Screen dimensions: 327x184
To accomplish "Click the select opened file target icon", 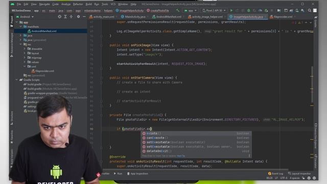I will [x=60, y=17].
